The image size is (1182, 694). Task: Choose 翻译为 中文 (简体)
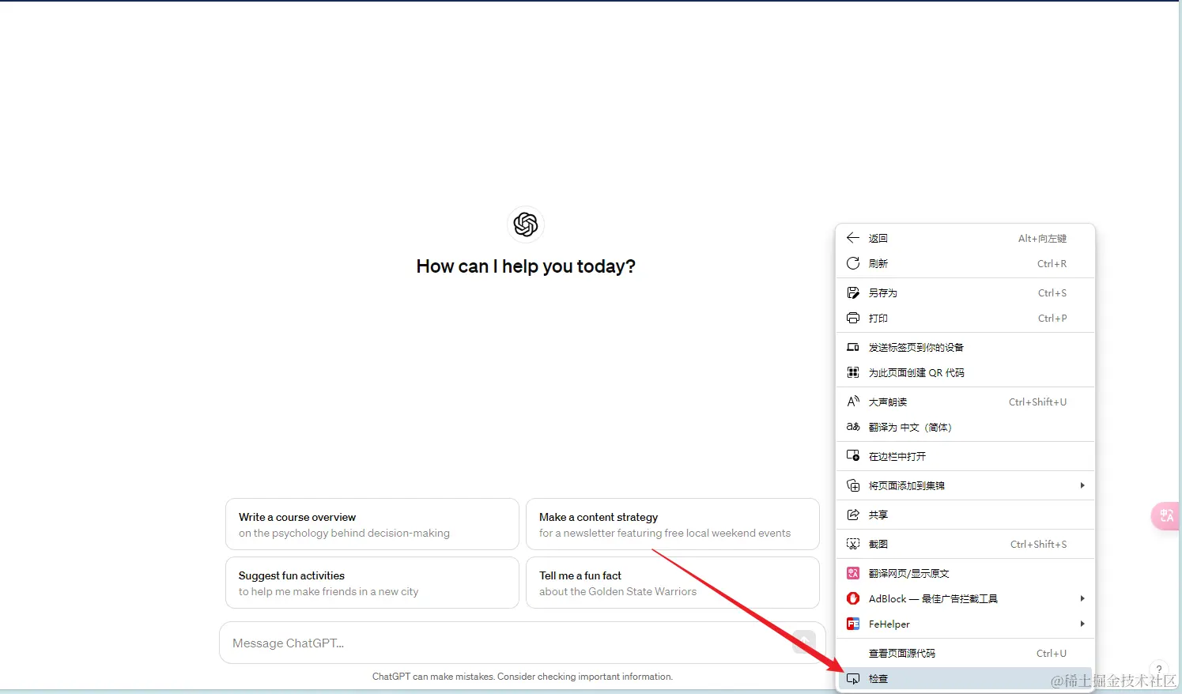(x=965, y=427)
